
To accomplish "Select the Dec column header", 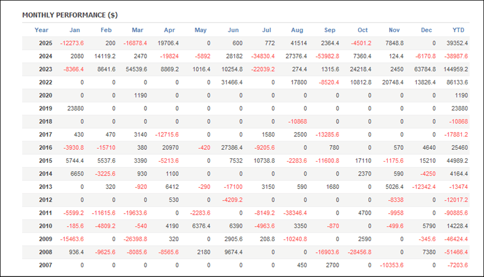I will (426, 30).
